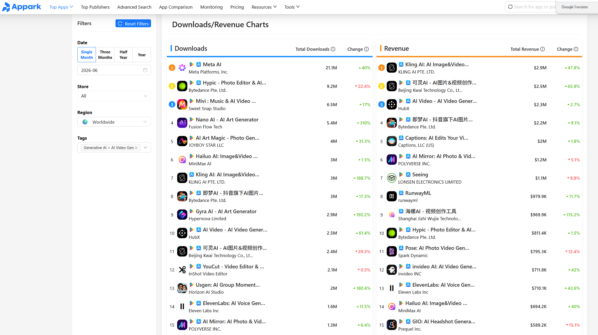Open the Seeing app link in Revenue

(x=420, y=174)
